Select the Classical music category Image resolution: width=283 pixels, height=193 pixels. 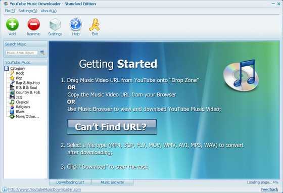point(22,102)
